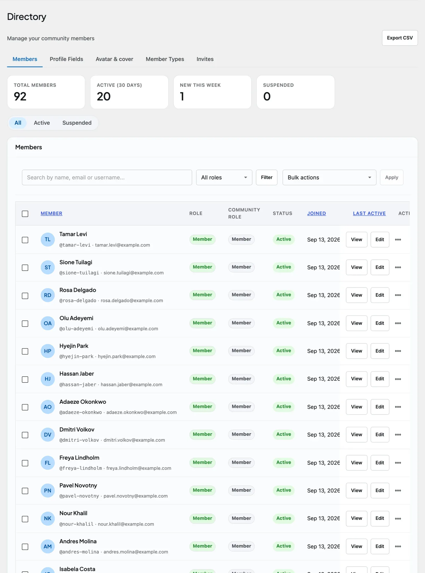Check the select-all checkbox in table header
The image size is (425, 573).
coord(25,214)
